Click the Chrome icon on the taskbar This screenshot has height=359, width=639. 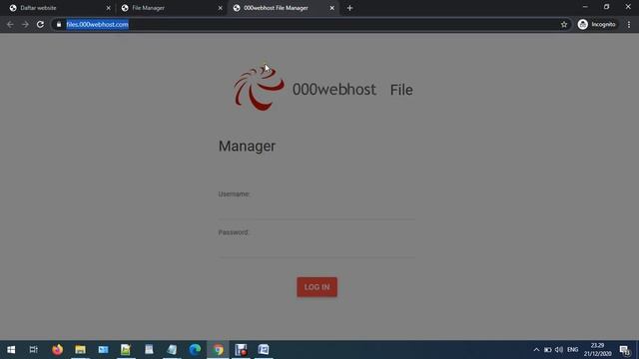tap(218, 350)
